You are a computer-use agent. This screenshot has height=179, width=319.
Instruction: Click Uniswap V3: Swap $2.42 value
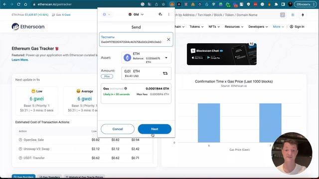135,149
